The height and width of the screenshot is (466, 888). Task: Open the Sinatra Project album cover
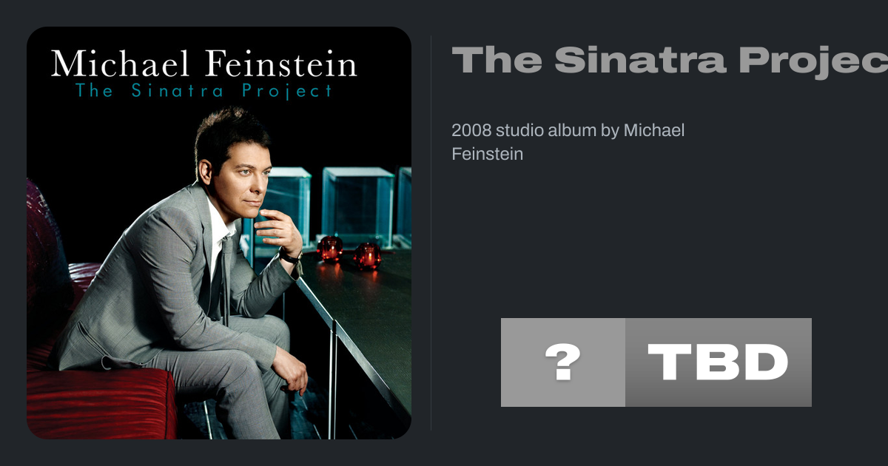point(219,233)
